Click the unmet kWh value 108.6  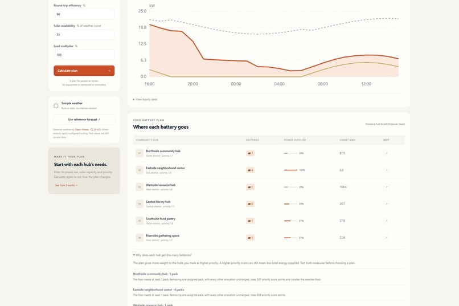[343, 187]
